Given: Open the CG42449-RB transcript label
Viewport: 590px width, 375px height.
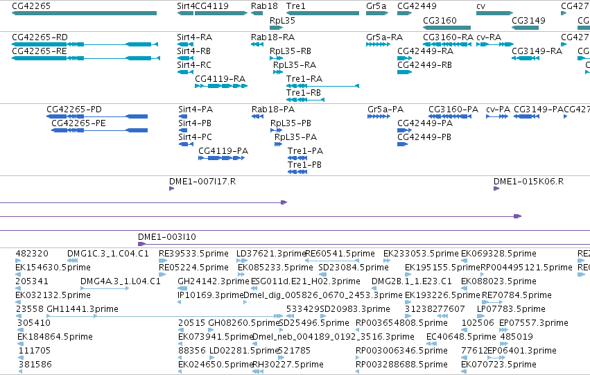Looking at the screenshot, I should [x=425, y=65].
